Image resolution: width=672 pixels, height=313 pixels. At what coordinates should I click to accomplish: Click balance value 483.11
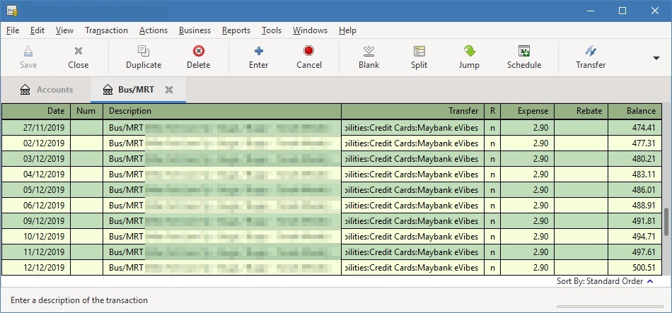[644, 175]
